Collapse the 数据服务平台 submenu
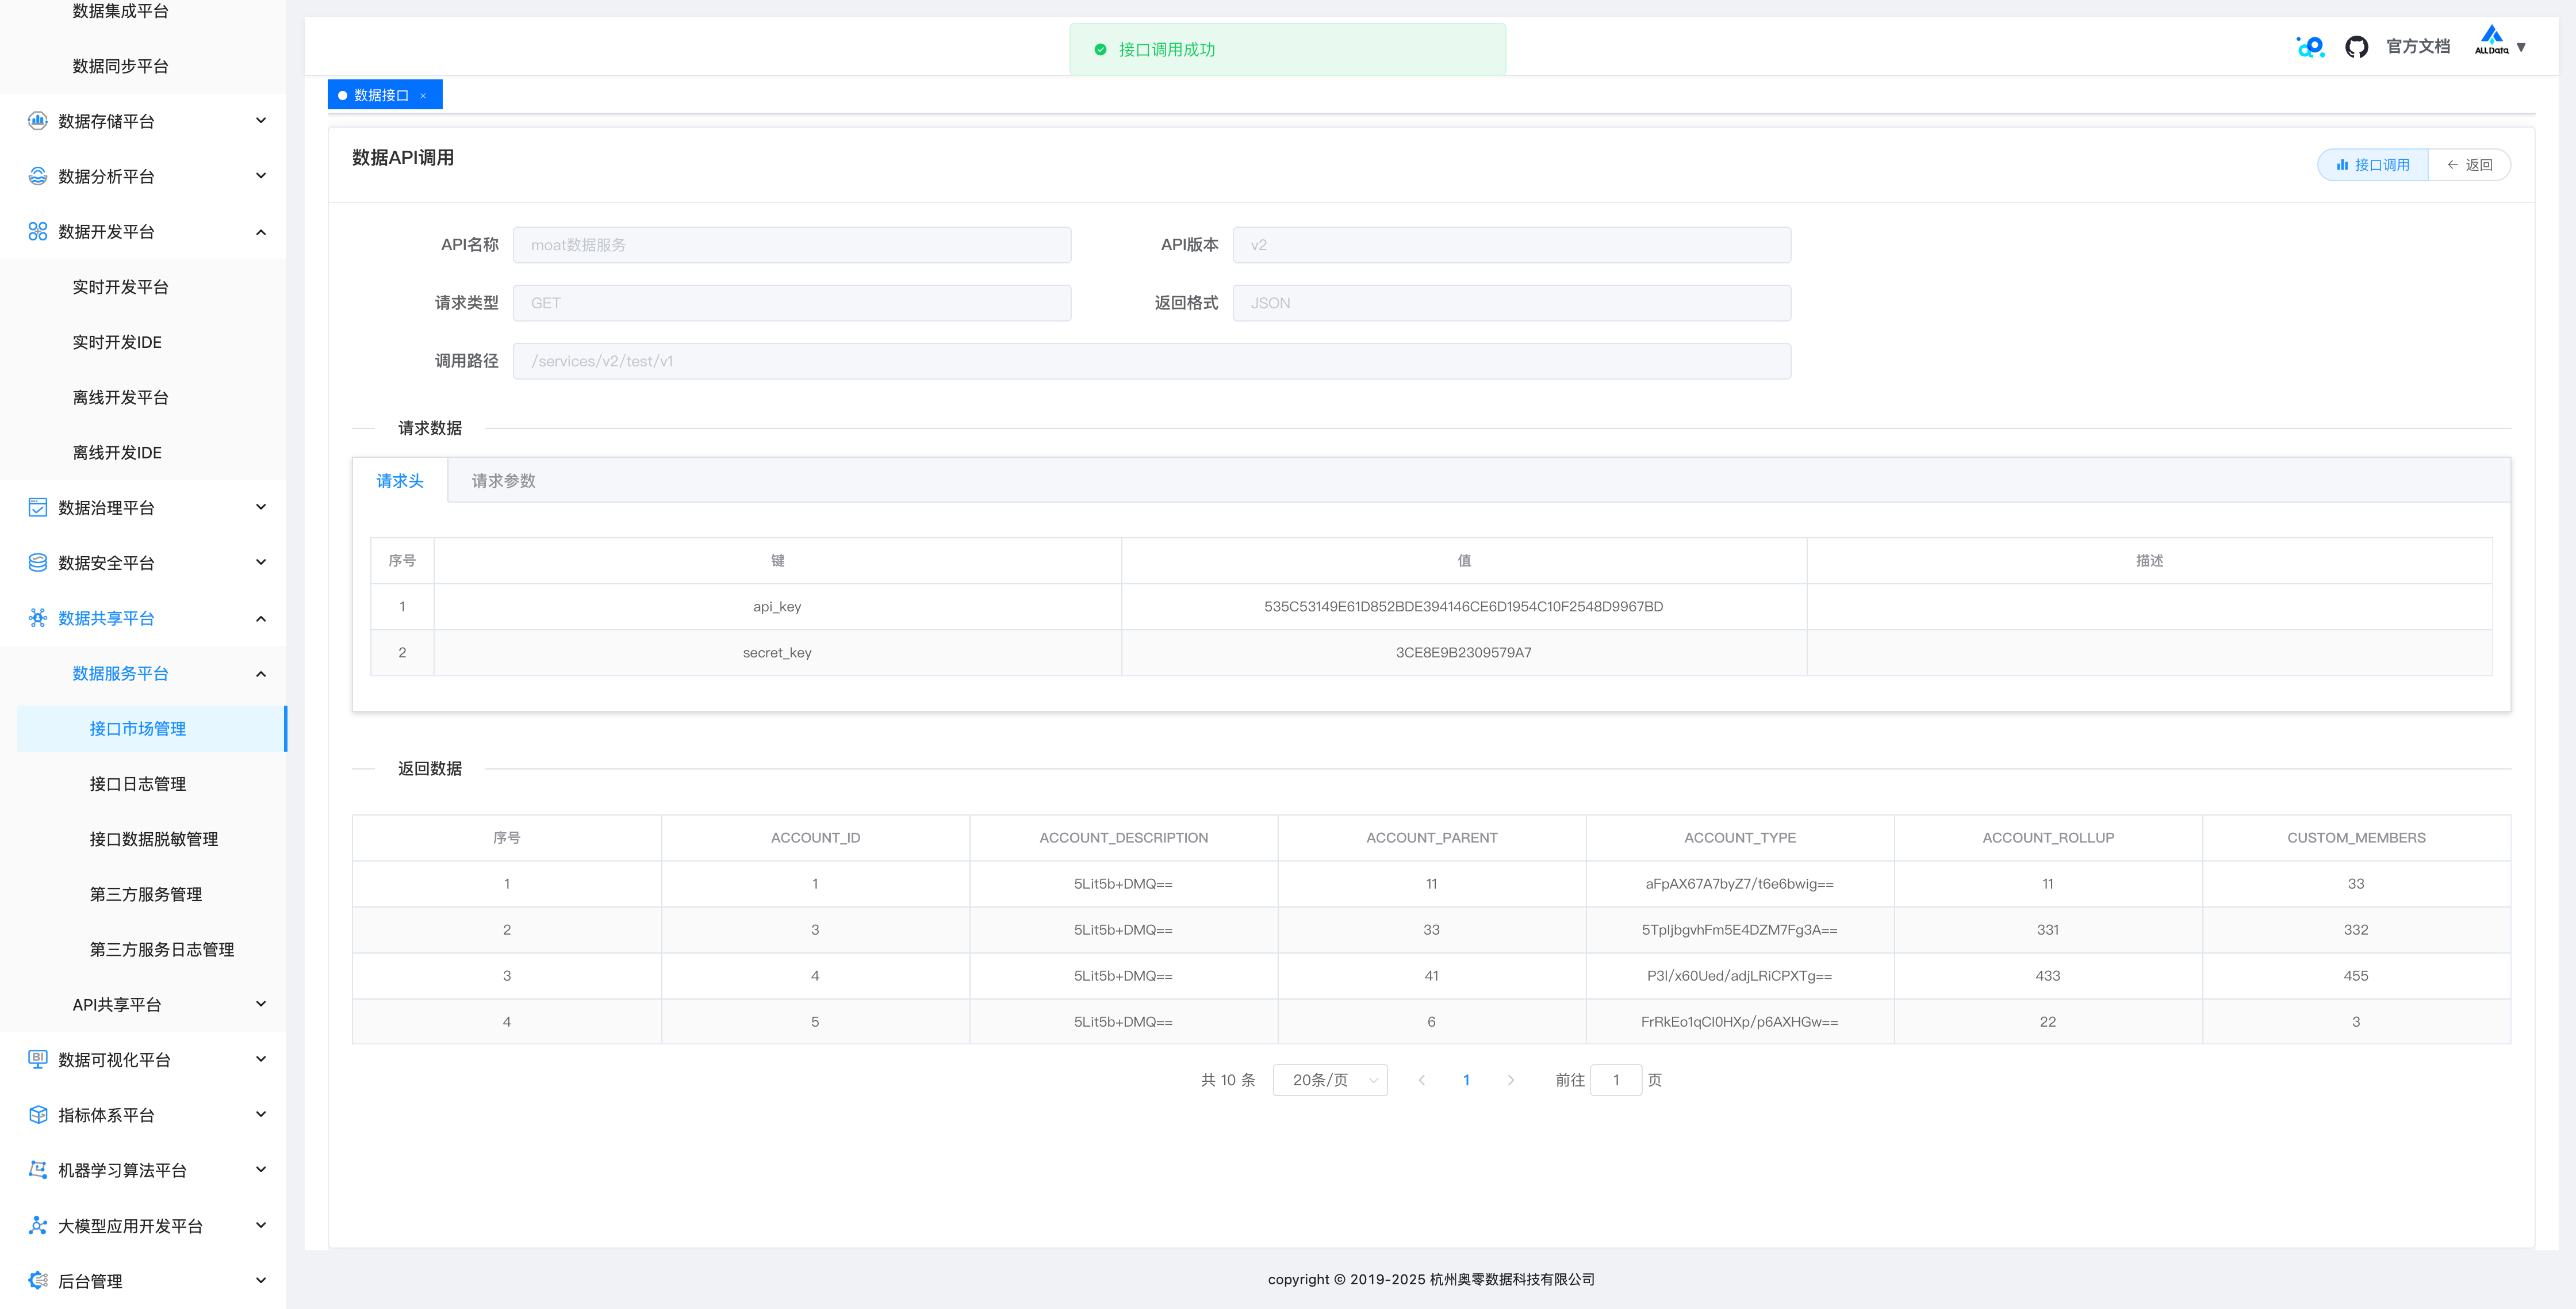The width and height of the screenshot is (2576, 1309). [x=261, y=673]
